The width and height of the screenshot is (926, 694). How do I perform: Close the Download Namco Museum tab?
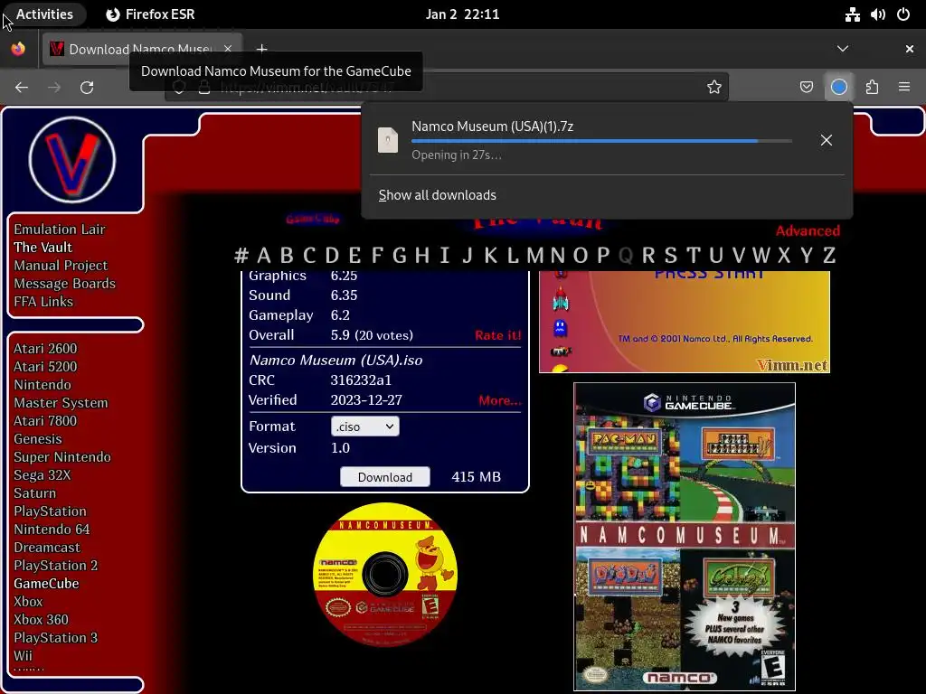(x=228, y=49)
